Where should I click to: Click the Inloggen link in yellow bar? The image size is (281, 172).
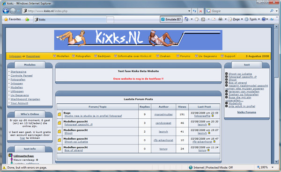click(x=15, y=56)
